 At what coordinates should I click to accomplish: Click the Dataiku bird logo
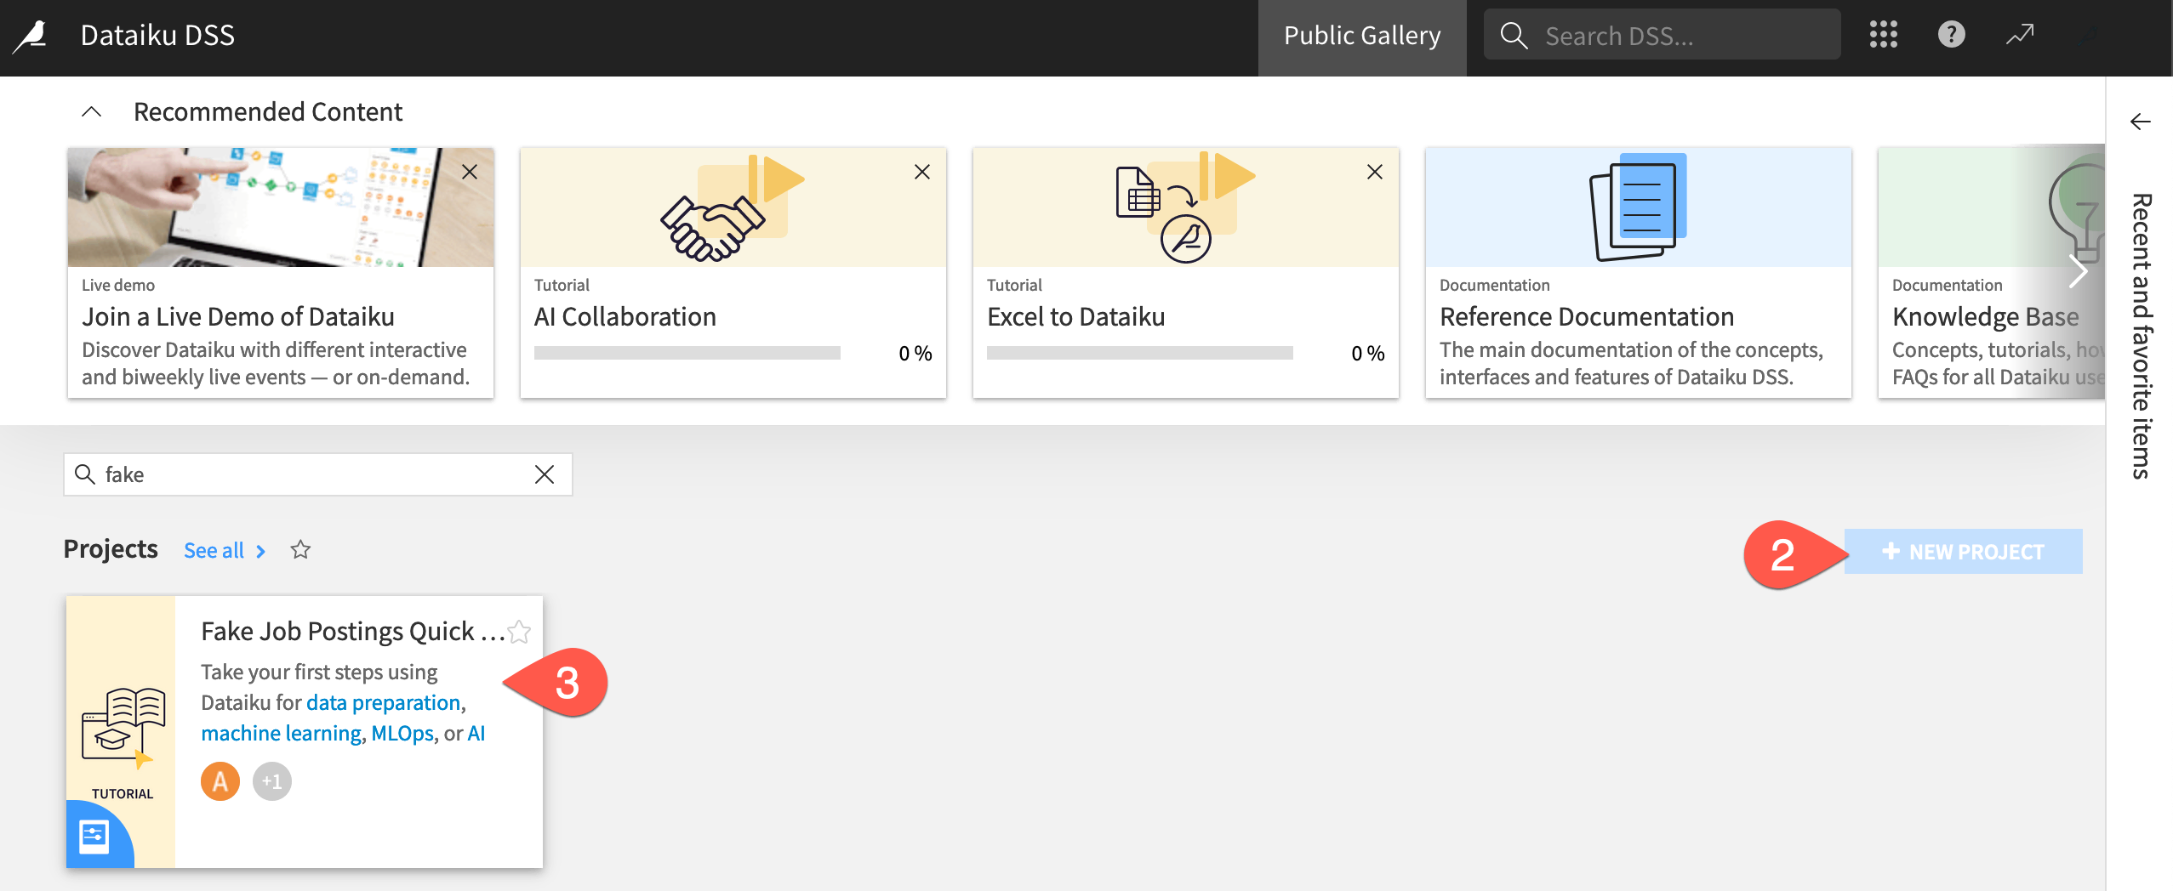[x=31, y=36]
